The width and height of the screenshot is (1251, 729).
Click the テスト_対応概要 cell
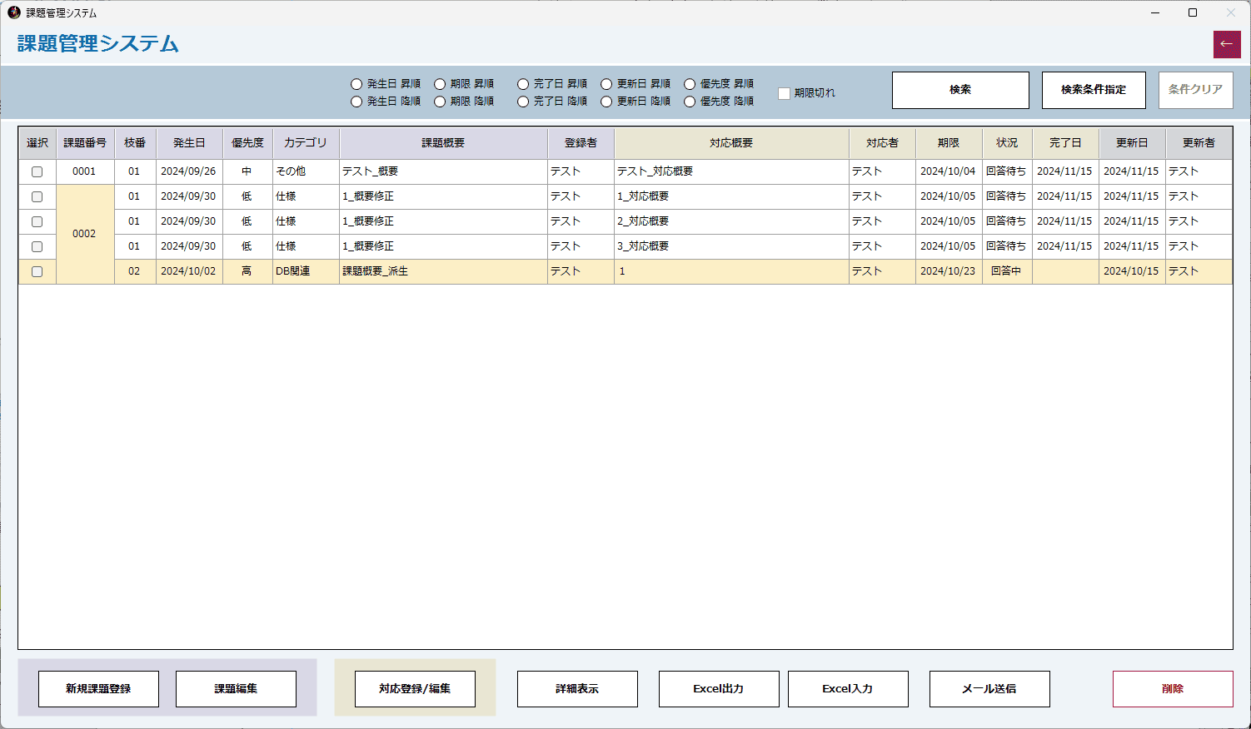click(731, 171)
